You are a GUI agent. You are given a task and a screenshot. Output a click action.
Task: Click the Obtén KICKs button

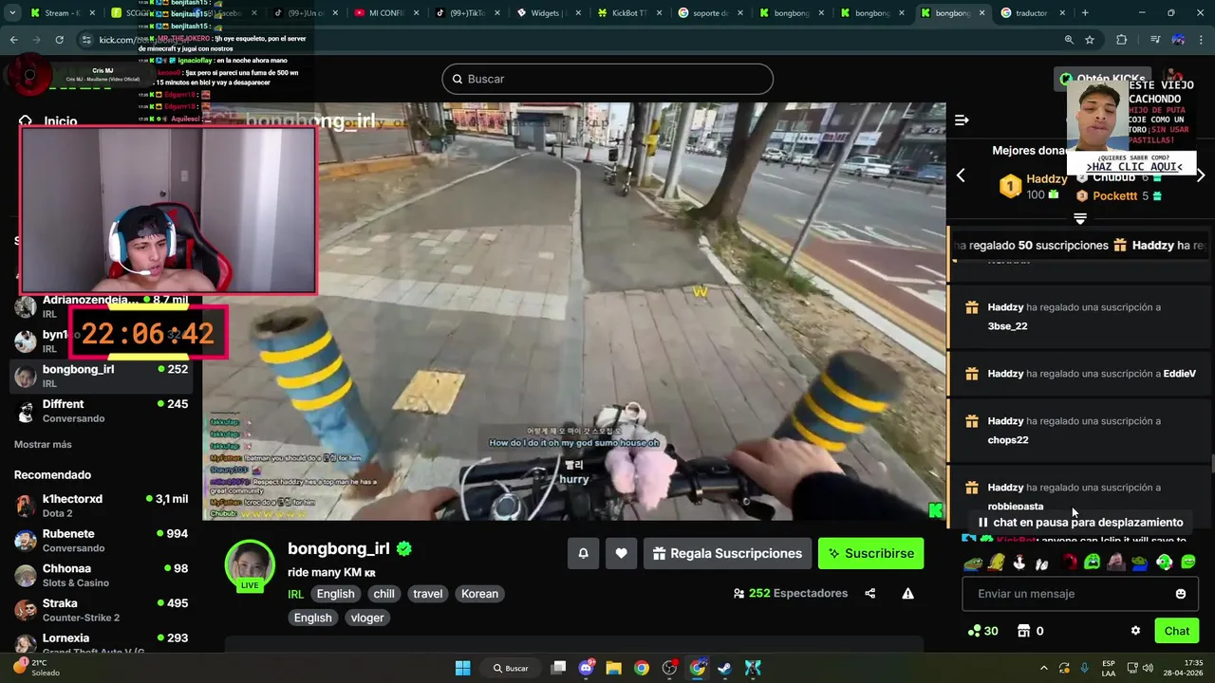coord(1102,80)
